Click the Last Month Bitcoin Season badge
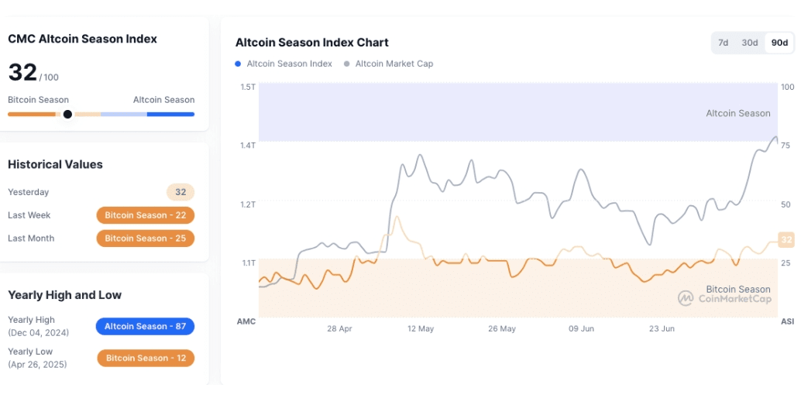 coord(145,238)
